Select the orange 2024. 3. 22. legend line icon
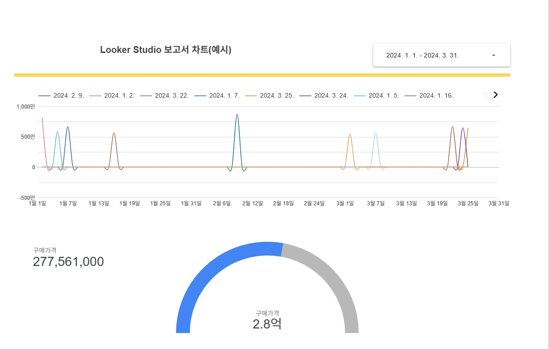Viewport: 549px width, 349px height. [145, 95]
